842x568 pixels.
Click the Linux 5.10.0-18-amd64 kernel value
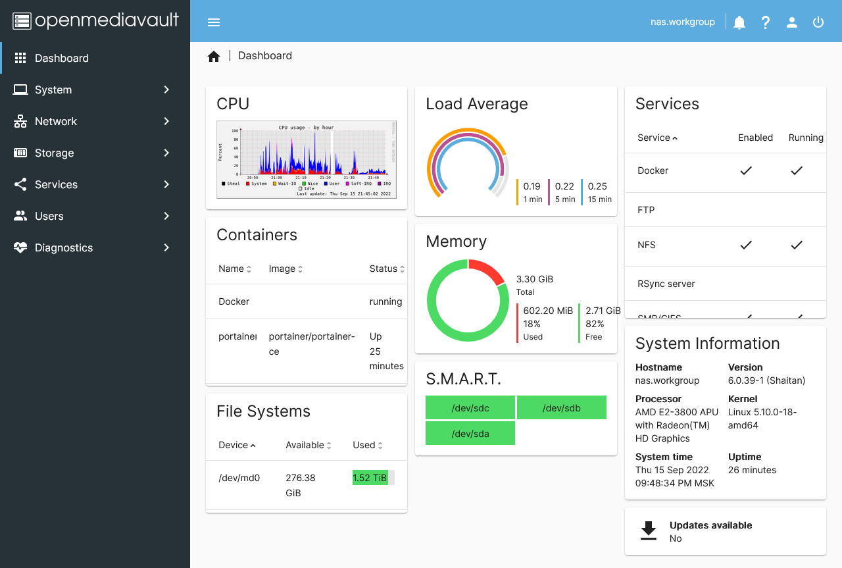(x=762, y=419)
